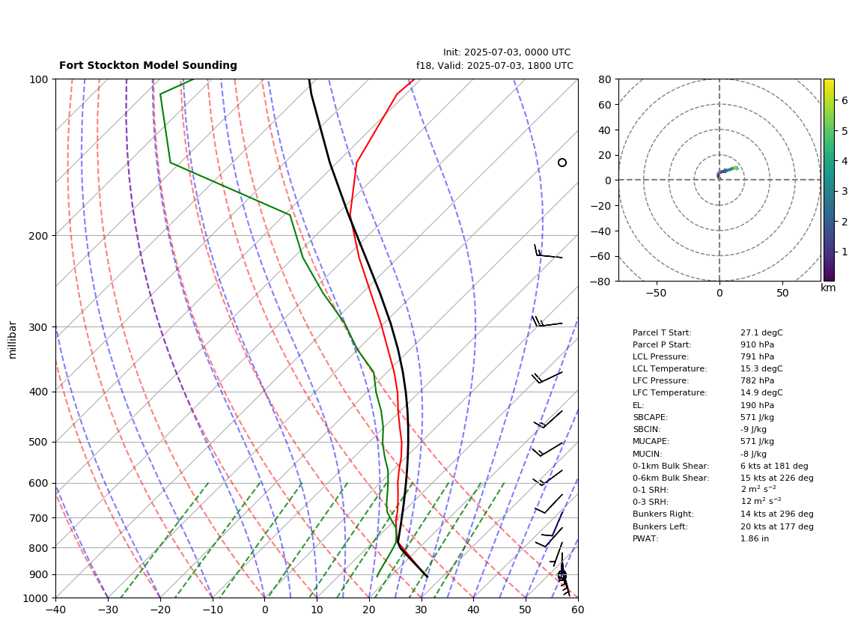855x623 pixels.
Task: Click the Fort Stockton Model Sounding title
Action: click(x=147, y=65)
